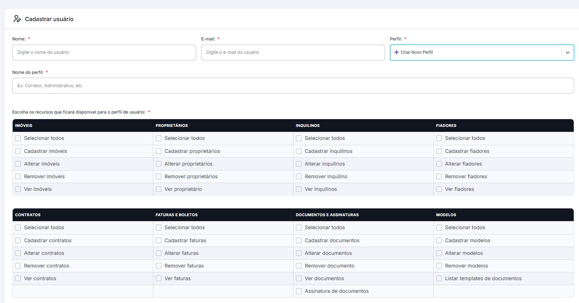Check Ver imóveis option
This screenshot has height=303, width=579.
click(18, 189)
